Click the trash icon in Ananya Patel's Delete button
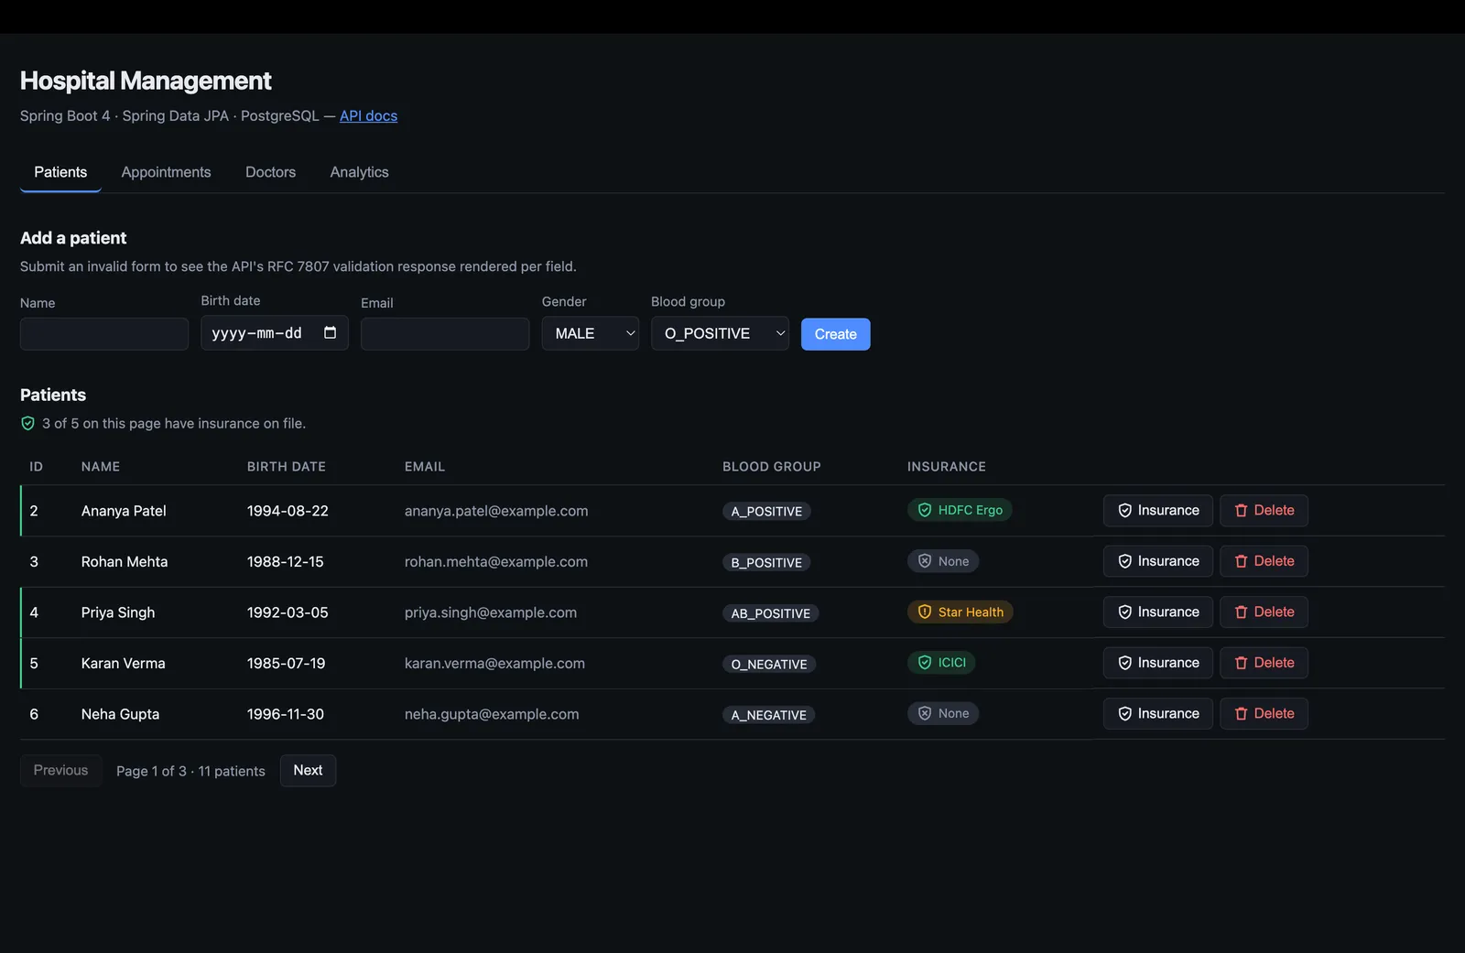Screen dimensions: 1465x953 (x=1242, y=511)
